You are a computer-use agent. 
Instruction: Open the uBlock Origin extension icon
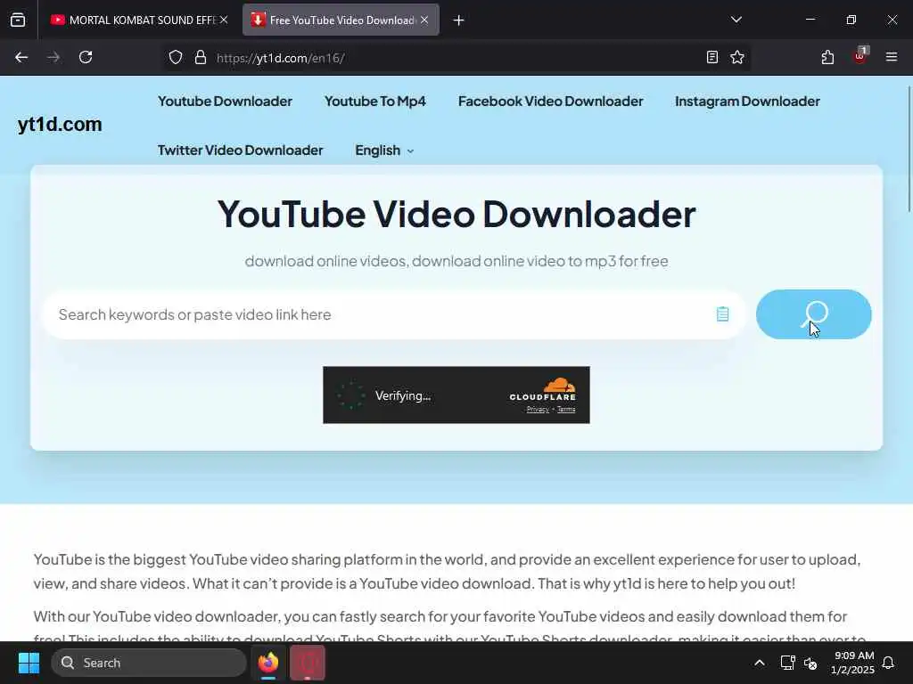coord(860,56)
